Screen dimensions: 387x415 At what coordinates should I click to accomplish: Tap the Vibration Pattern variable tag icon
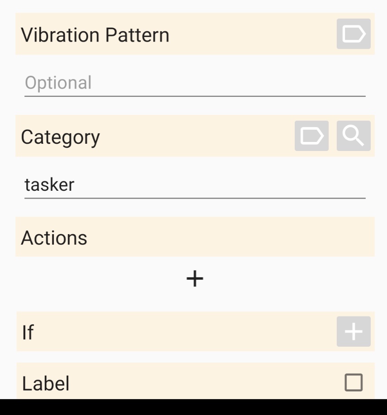click(354, 34)
